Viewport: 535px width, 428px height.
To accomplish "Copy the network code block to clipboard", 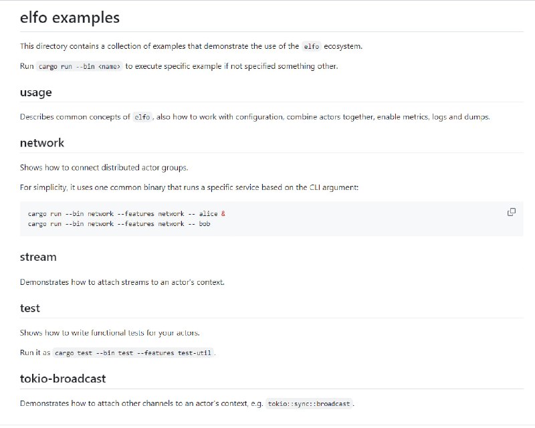I will (x=512, y=212).
